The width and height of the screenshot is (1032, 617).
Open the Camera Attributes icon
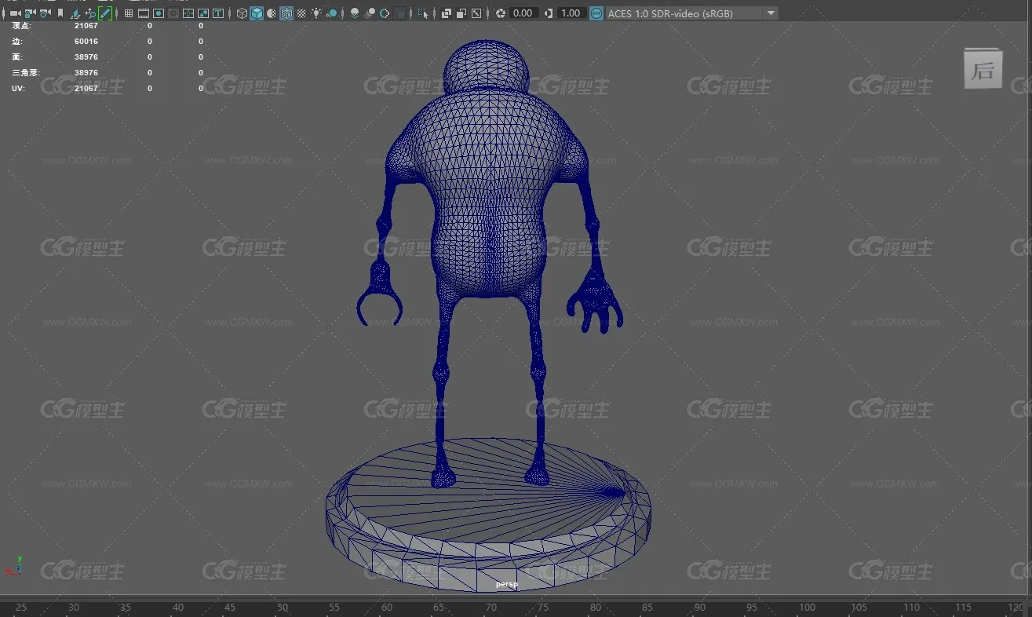click(45, 13)
